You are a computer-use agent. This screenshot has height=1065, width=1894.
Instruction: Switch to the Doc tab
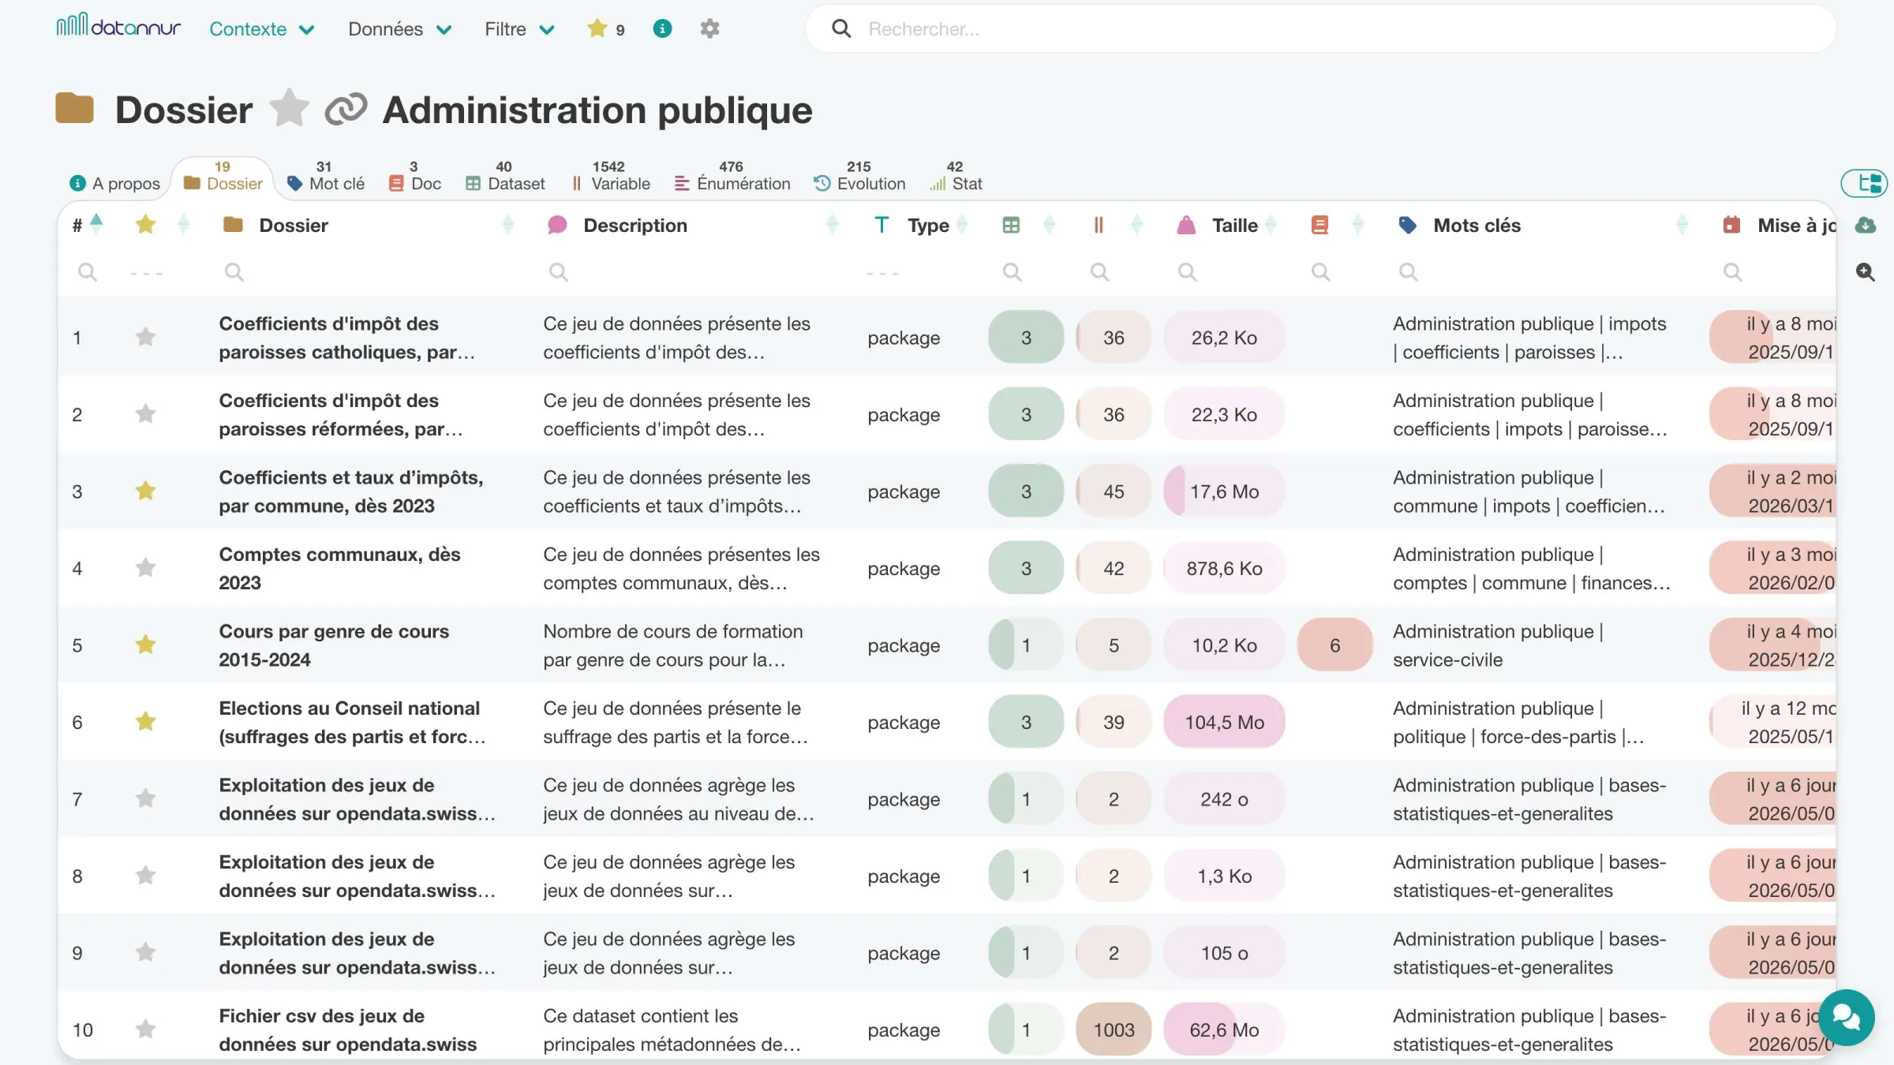click(415, 177)
